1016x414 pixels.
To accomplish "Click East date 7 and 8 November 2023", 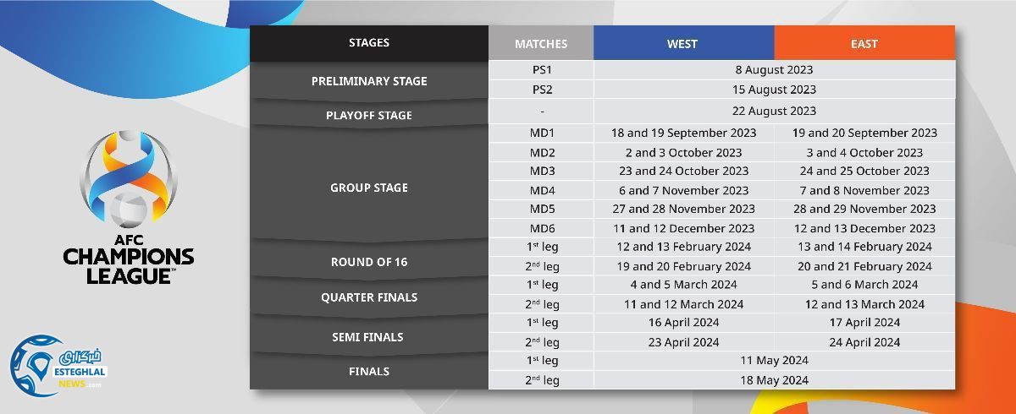I will (x=864, y=190).
